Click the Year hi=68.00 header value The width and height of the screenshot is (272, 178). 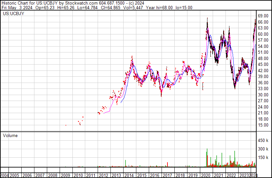point(159,8)
